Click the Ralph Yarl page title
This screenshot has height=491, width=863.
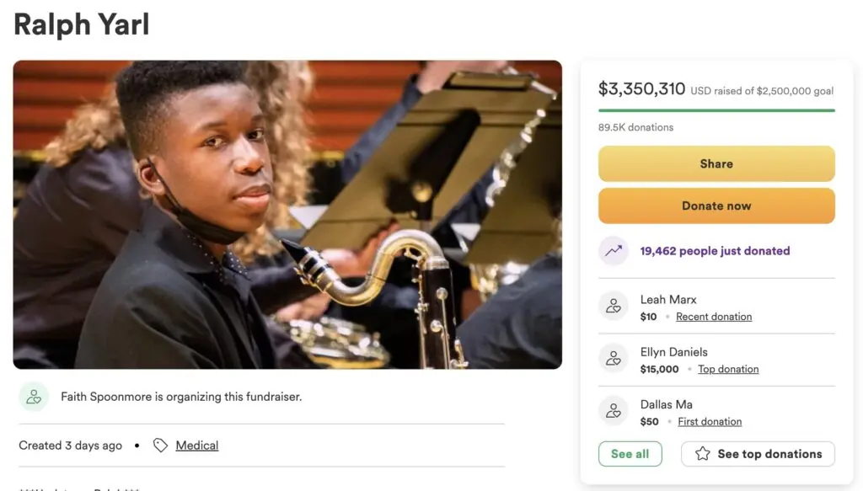tap(82, 24)
